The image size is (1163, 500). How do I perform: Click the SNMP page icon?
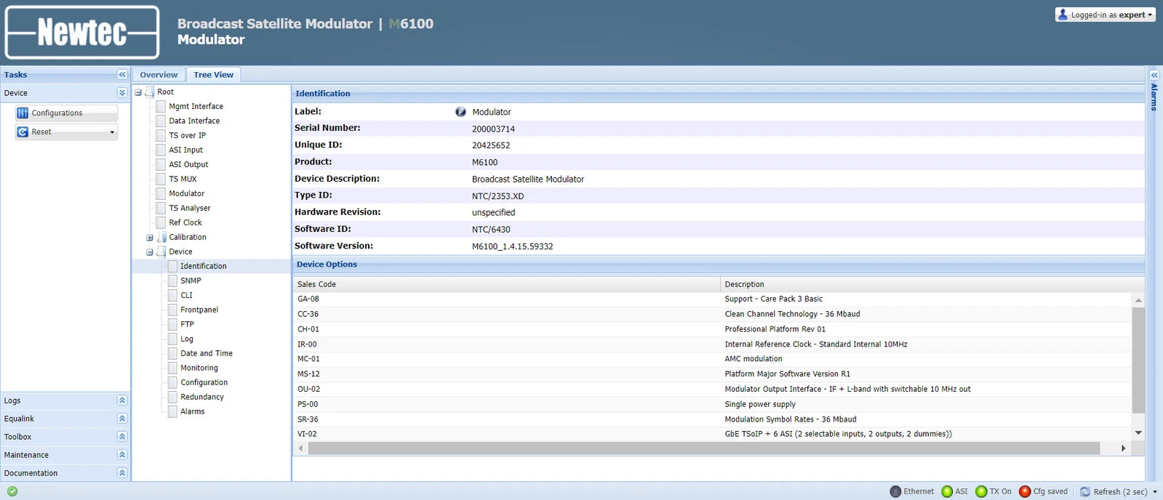[172, 281]
